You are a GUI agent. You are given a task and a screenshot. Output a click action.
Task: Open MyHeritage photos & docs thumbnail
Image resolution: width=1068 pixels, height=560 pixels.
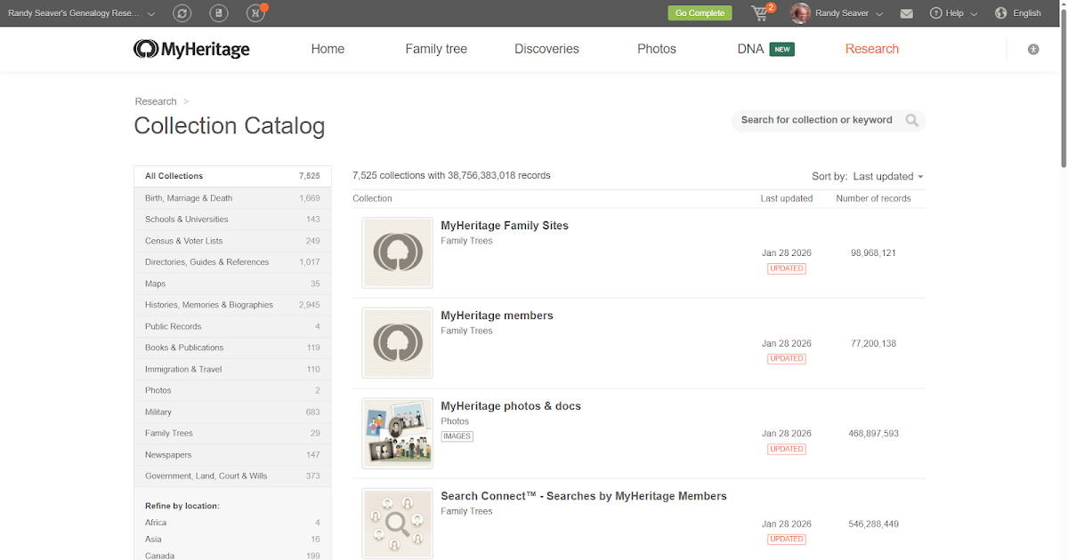pos(397,433)
